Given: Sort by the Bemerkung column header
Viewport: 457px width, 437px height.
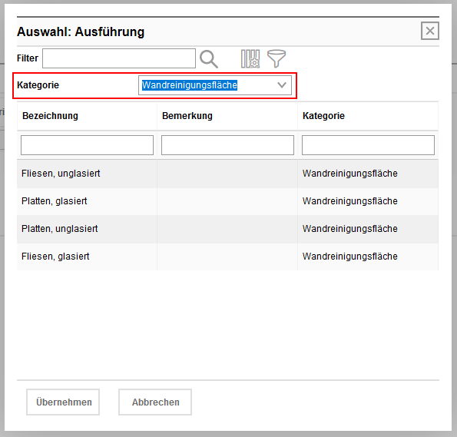Looking at the screenshot, I should [x=187, y=116].
